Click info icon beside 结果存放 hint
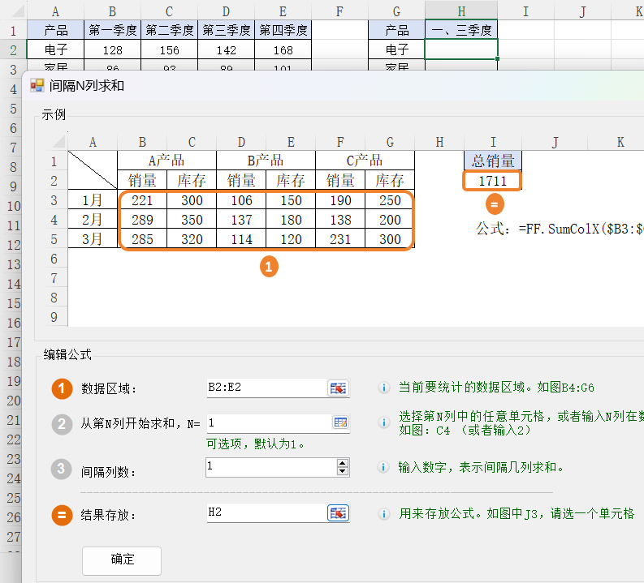Viewport: 644px width, 583px height. [x=384, y=514]
